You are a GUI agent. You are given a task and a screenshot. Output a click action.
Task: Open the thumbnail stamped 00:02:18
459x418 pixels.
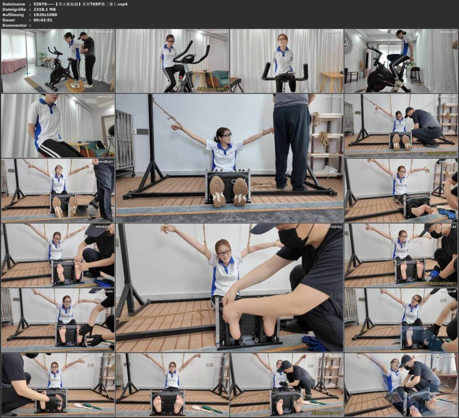pyautogui.click(x=58, y=61)
